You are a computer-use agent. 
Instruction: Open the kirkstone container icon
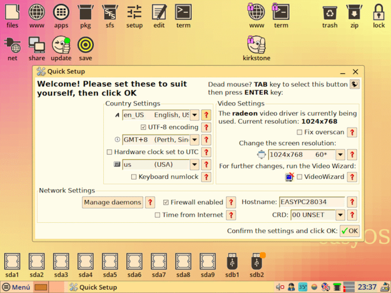256,47
